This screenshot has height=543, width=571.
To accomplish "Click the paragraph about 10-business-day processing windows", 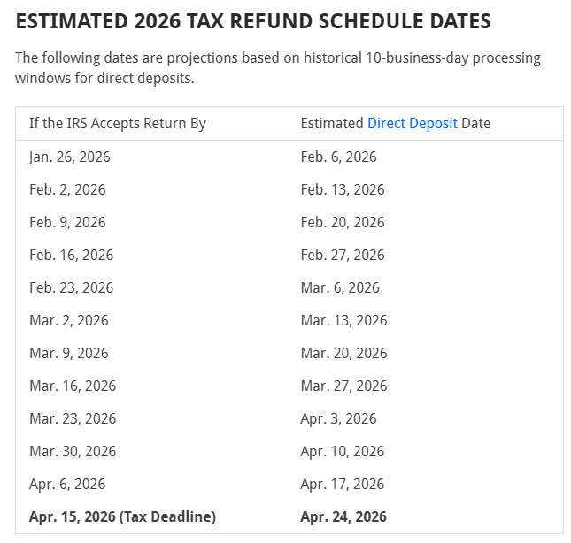I will click(x=278, y=68).
